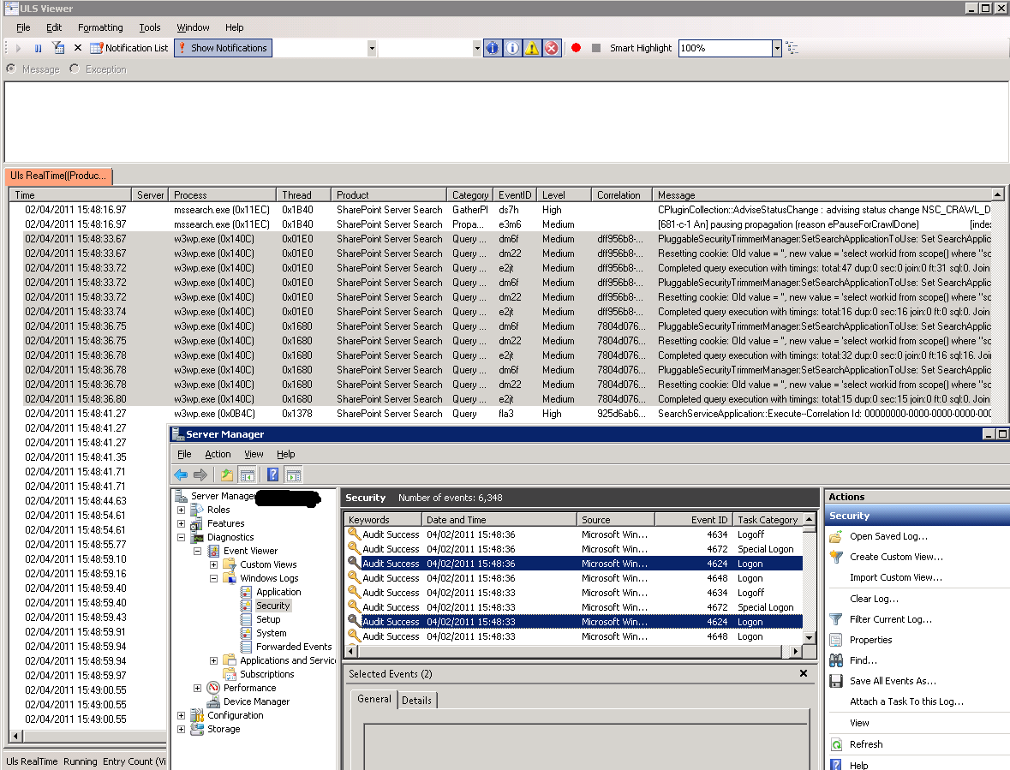Click Save All Events As... action

[x=893, y=681]
